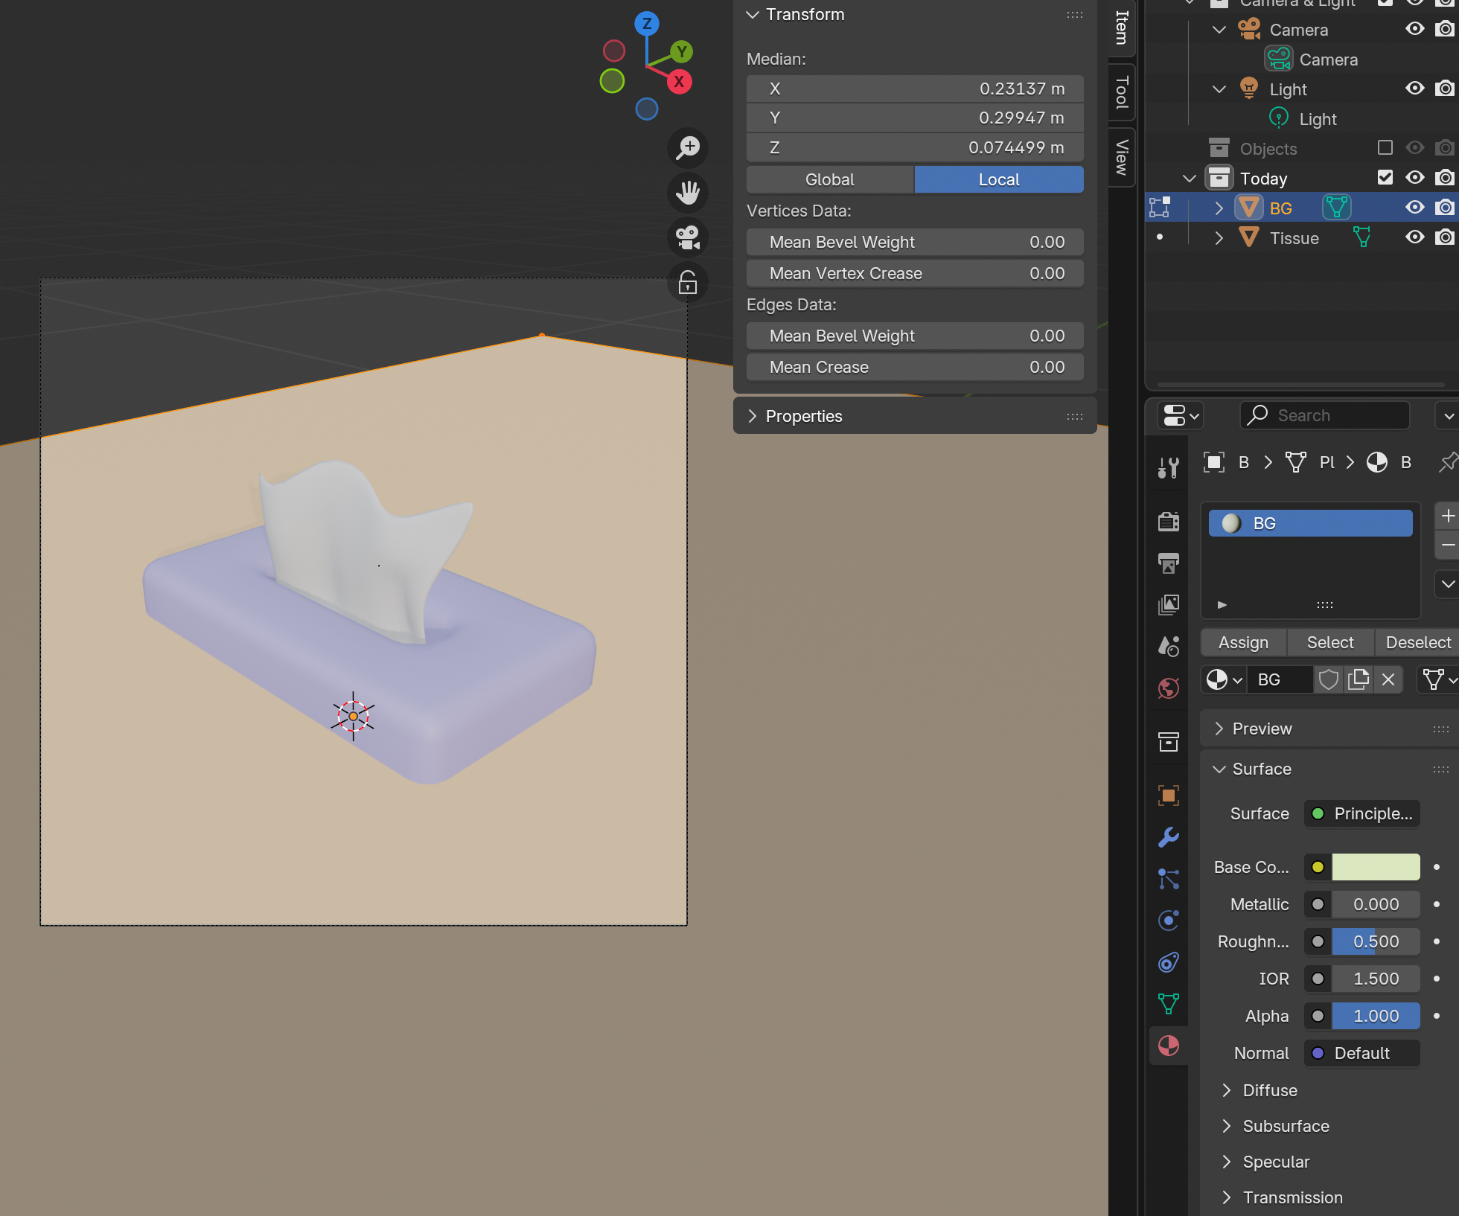Open the Modifier properties wrench tab

coord(1169,837)
